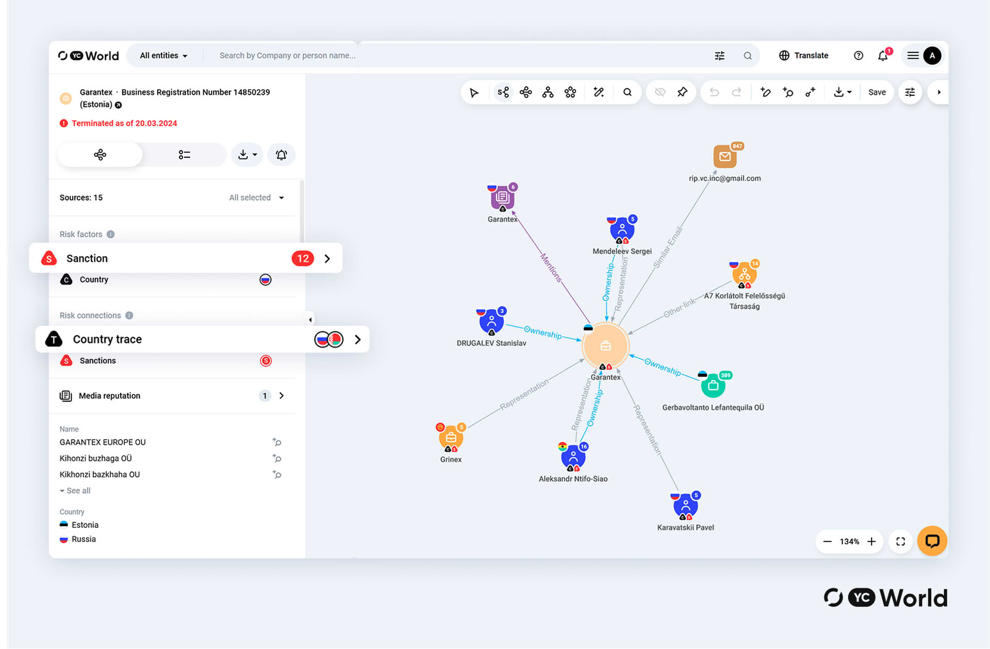Viewport: 990px width, 649px height.
Task: Click the pin node icon
Action: tap(682, 93)
